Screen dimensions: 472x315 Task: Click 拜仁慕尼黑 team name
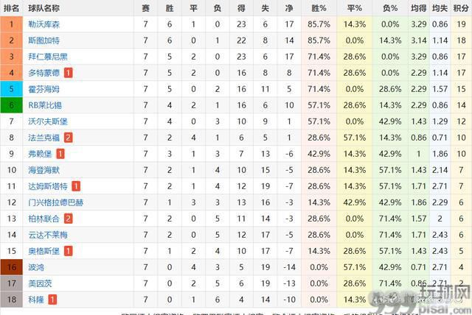tap(48, 57)
